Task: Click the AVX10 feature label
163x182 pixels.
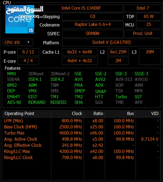Action: pyautogui.click(x=141, y=80)
